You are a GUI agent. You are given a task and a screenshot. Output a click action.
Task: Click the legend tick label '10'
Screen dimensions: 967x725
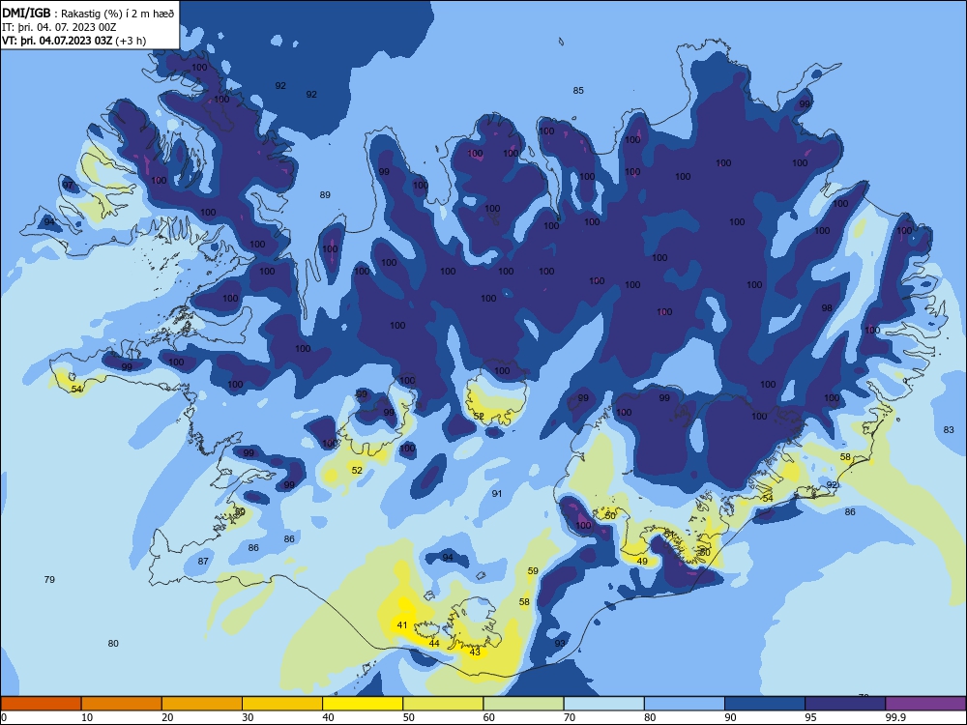[x=87, y=717]
